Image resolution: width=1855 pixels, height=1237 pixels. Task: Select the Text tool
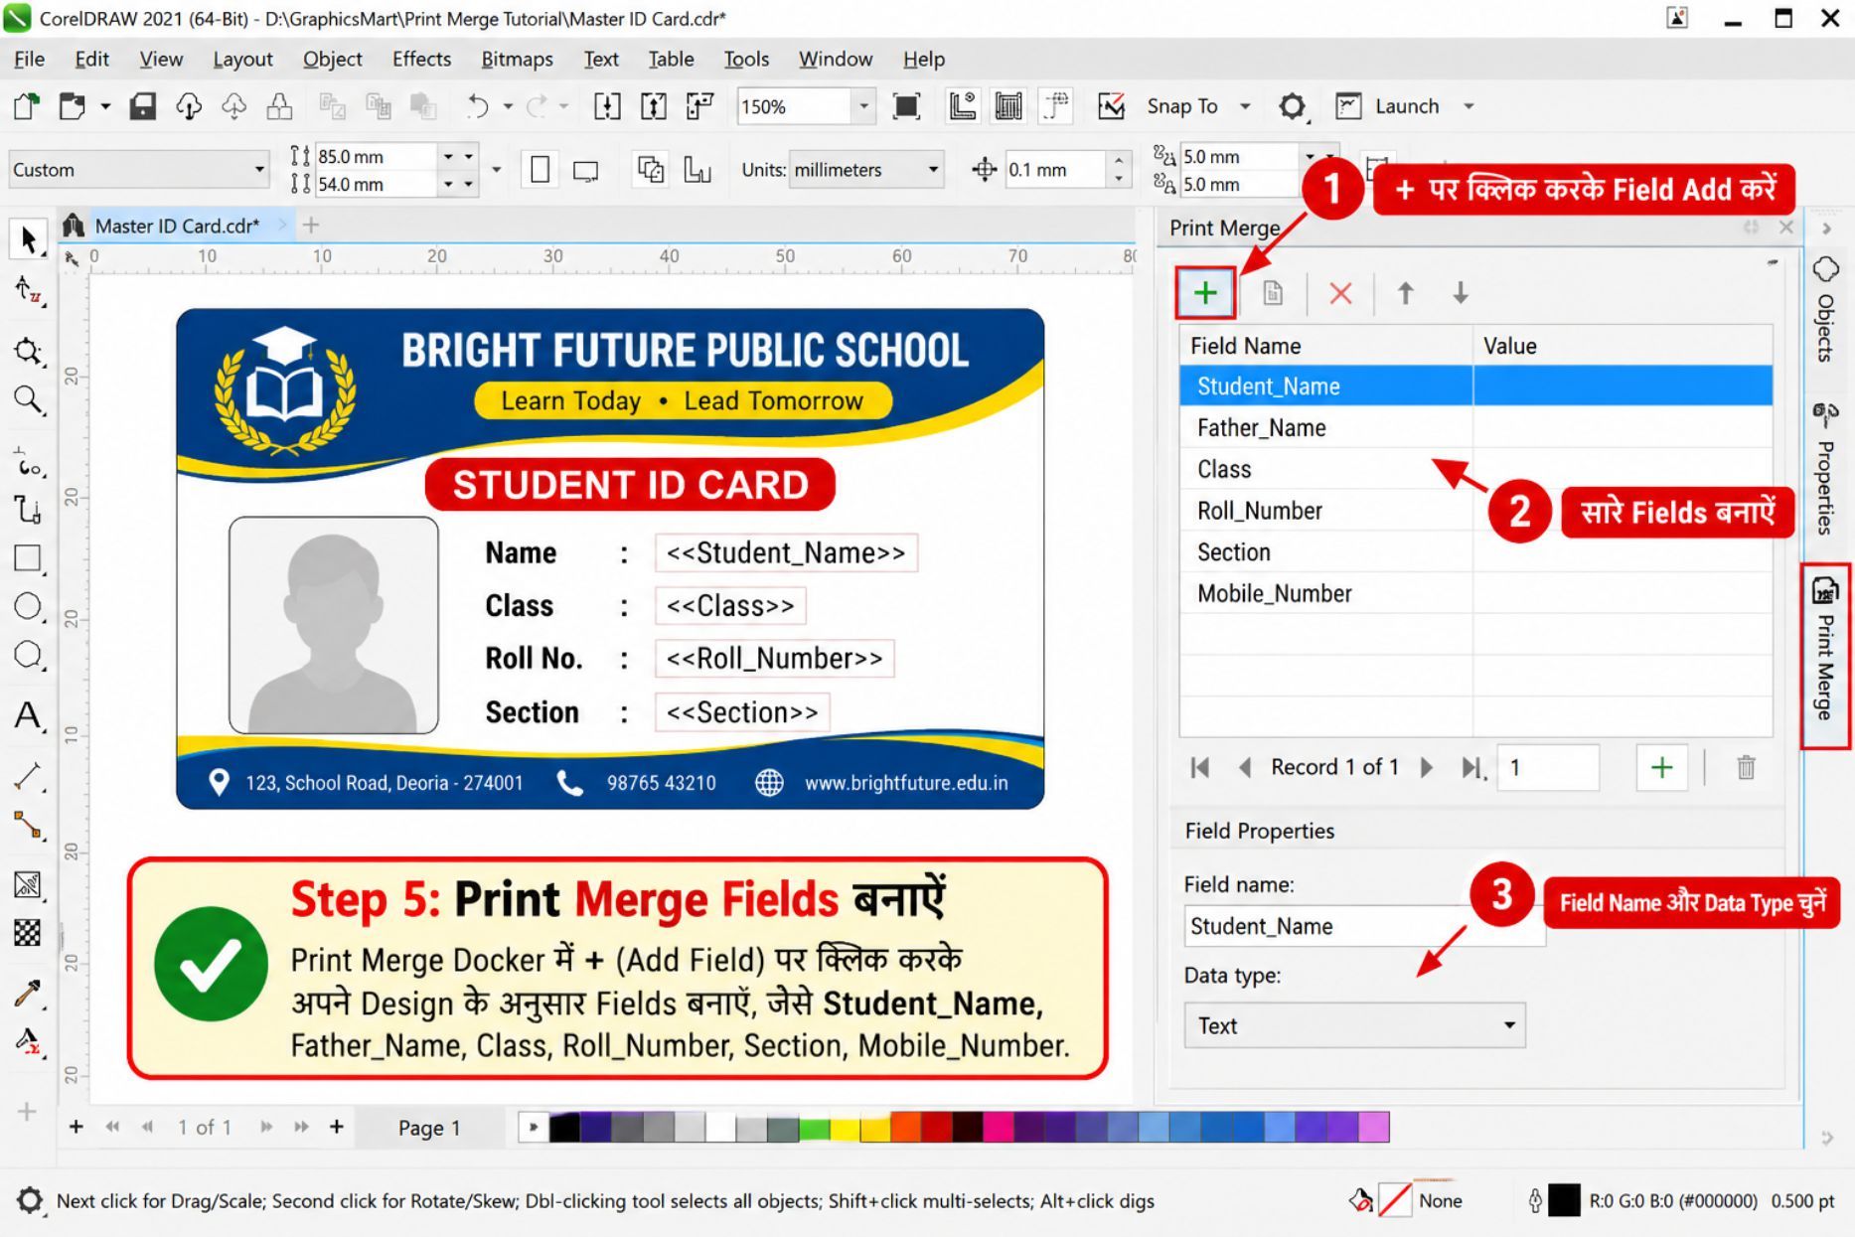pyautogui.click(x=28, y=715)
